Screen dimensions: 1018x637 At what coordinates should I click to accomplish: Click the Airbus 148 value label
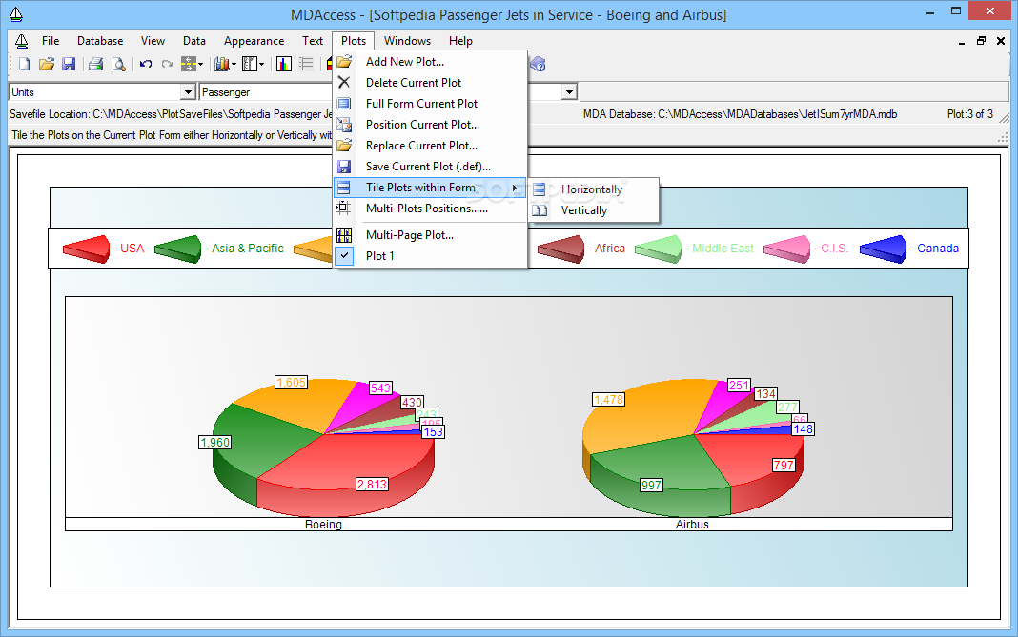point(804,429)
